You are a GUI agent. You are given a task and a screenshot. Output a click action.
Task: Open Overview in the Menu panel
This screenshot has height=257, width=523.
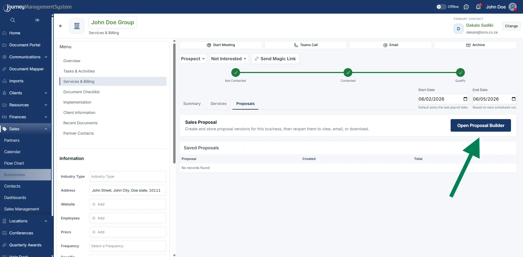tap(113, 61)
